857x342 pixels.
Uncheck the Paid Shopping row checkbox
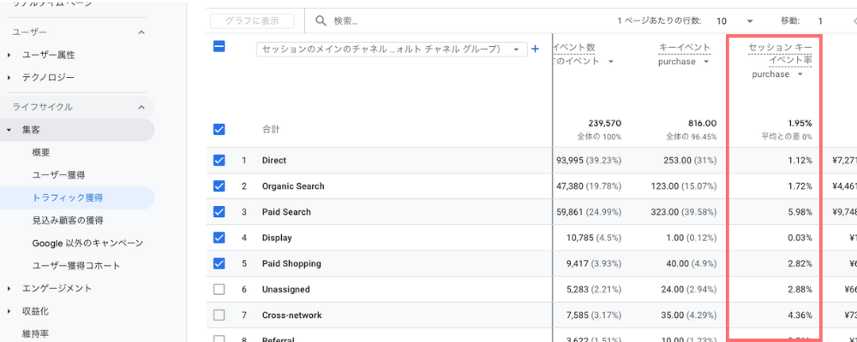tap(219, 263)
